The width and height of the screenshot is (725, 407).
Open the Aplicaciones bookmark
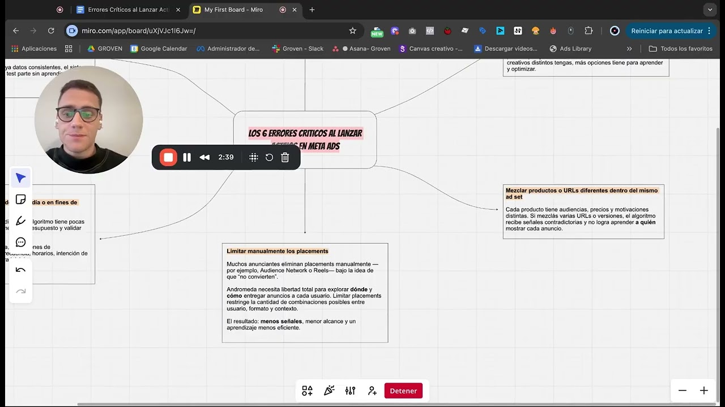(x=34, y=49)
